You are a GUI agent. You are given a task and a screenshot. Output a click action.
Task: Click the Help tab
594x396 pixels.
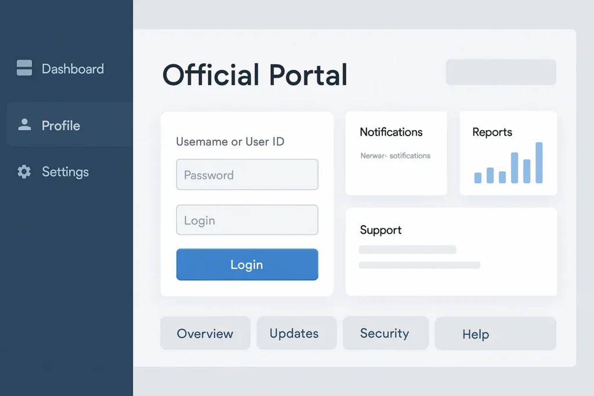pos(476,334)
